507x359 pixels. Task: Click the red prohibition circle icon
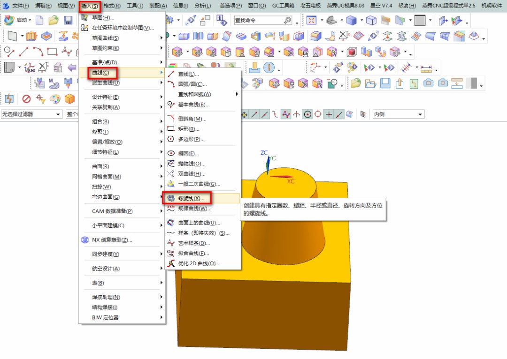26,98
